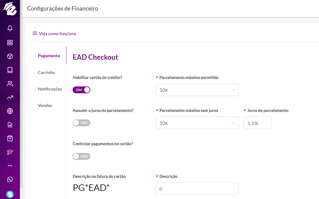Open the notifications bell icon
Screen dimensions: 319x199
10,29
